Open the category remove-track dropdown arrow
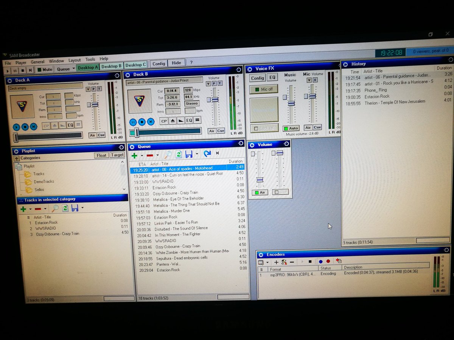Screen dimensions: 454x340 (45, 209)
